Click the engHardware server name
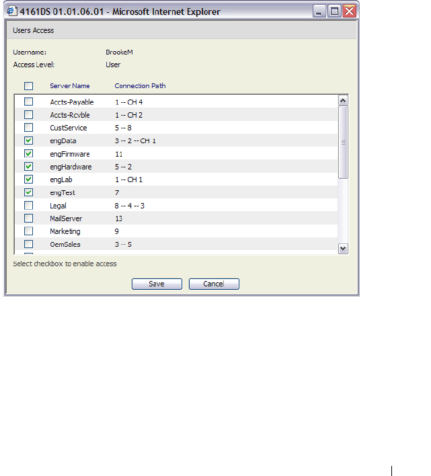Screen dimensions: 431x476 pos(71,167)
